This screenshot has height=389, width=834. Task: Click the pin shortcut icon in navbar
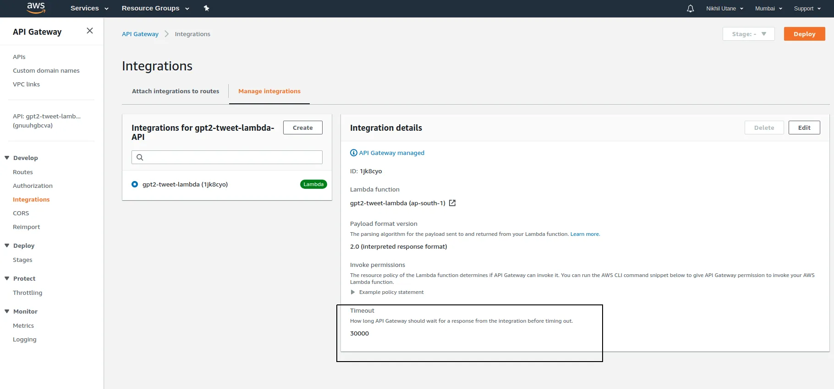206,8
